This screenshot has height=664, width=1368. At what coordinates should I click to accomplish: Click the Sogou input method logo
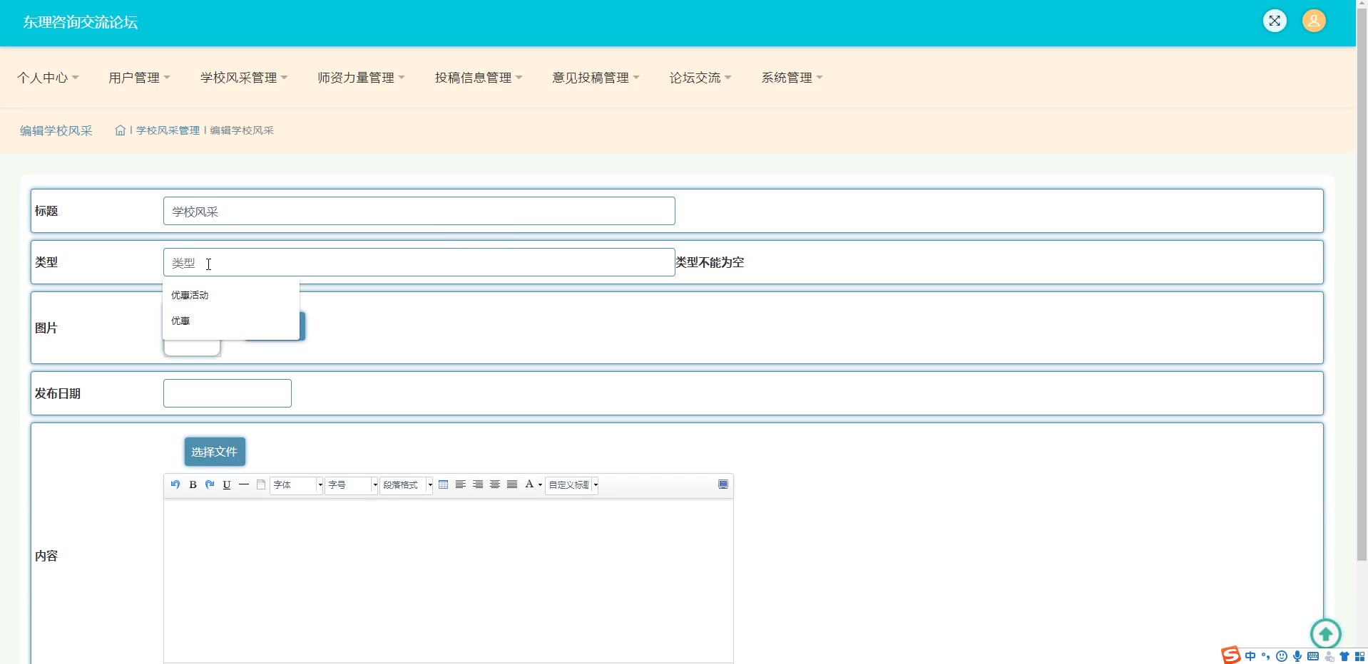[x=1231, y=655]
